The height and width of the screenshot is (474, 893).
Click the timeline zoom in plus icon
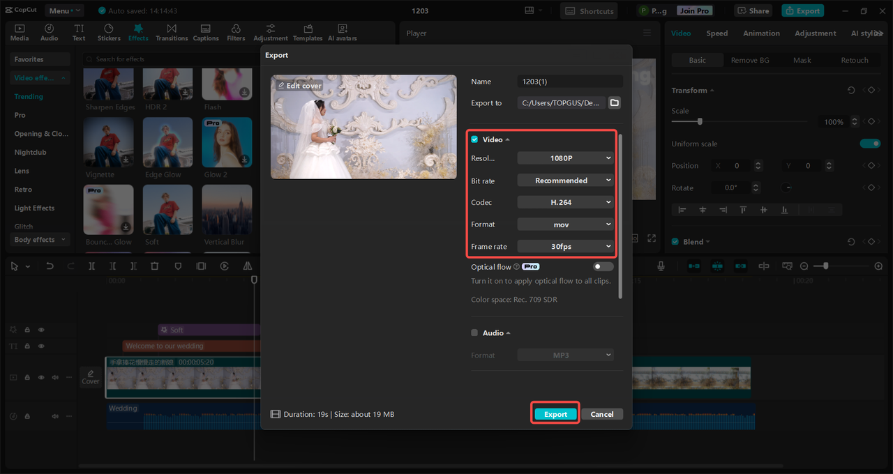(x=878, y=266)
